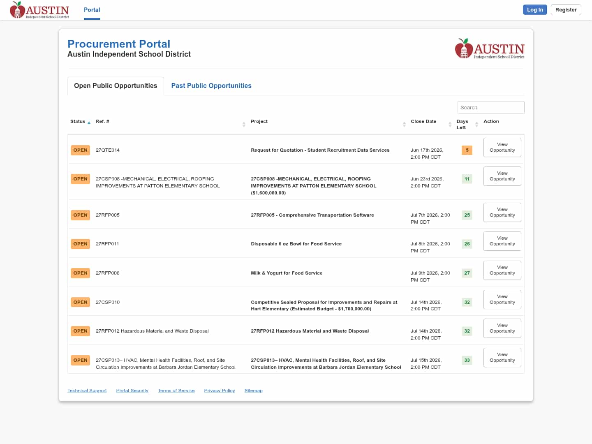Open the Technical Support footer link
This screenshot has height=444, width=592.
click(87, 391)
